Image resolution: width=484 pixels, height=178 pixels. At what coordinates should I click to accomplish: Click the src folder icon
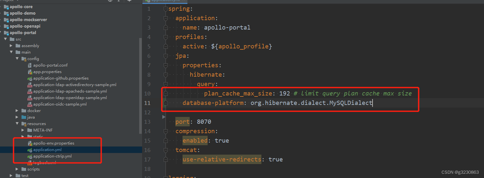coord(12,39)
